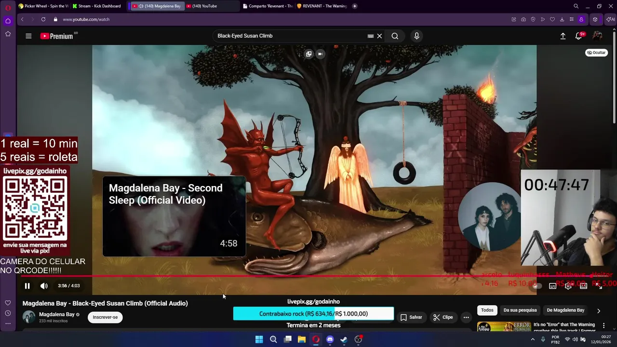Open Opera sidebar history clock icon
Viewport: 617px width, 347px height.
8,313
